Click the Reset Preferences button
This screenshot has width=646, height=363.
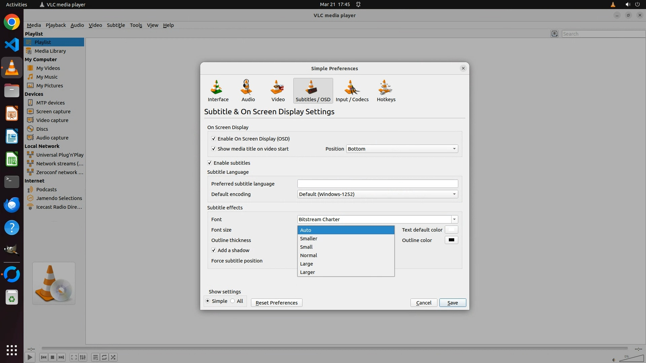[x=277, y=303]
